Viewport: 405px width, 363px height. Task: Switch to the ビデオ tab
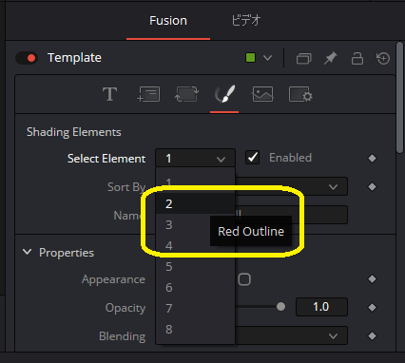pyautogui.click(x=246, y=21)
